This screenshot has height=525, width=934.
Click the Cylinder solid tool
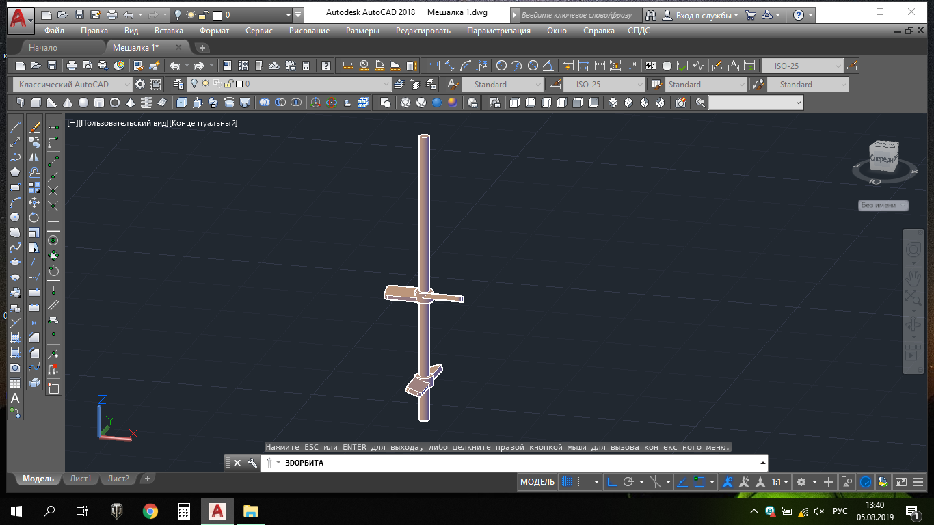click(99, 103)
